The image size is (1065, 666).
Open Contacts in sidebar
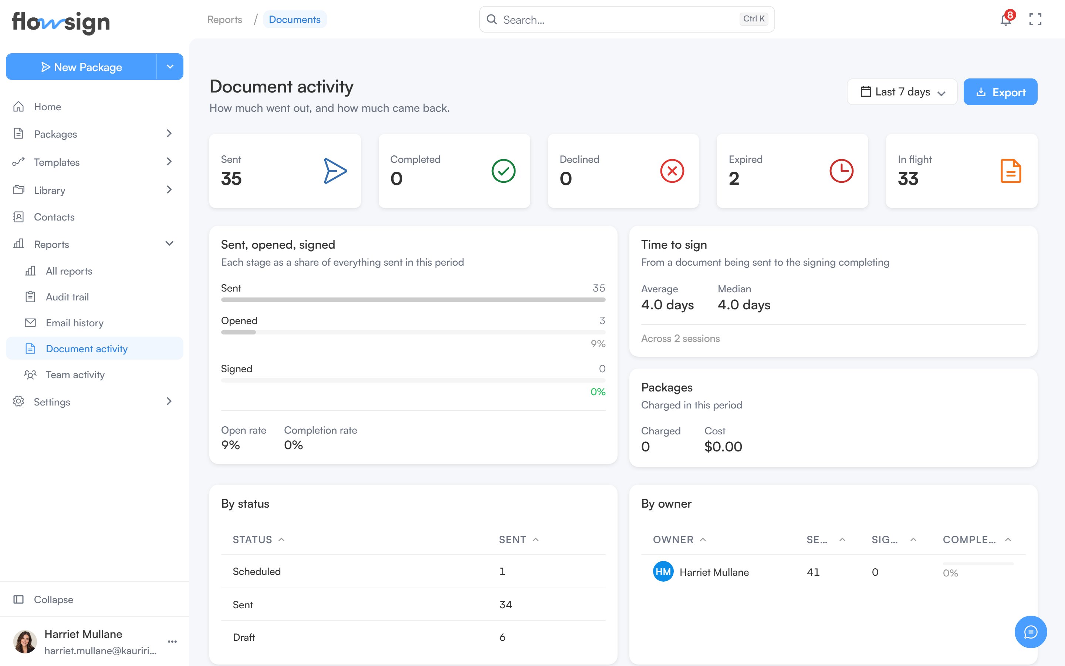click(95, 217)
